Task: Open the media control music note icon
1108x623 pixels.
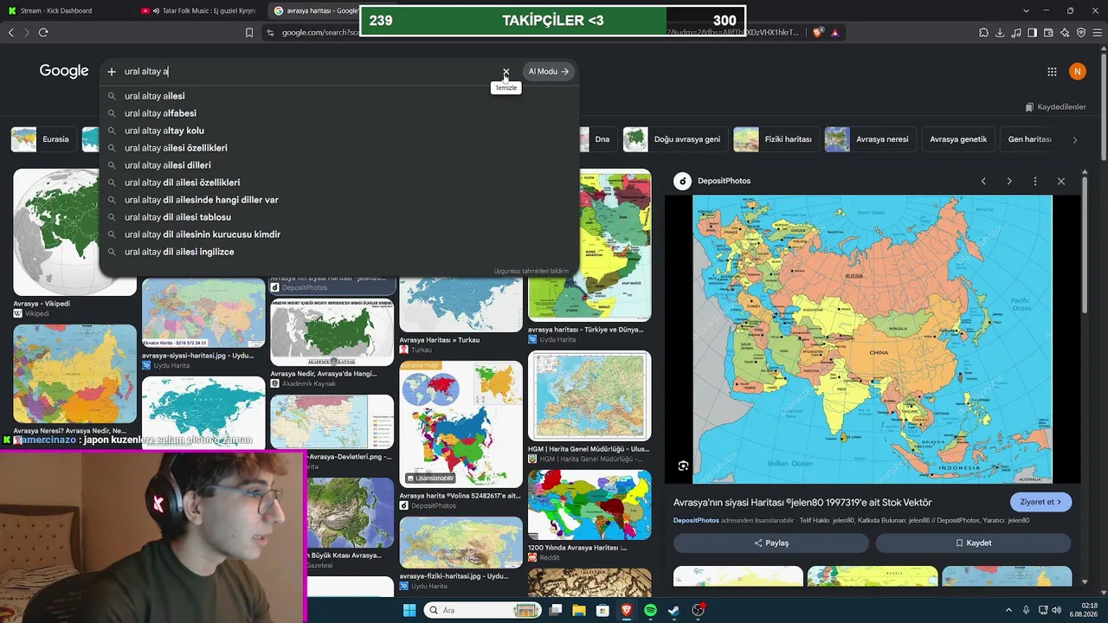Action: tap(1016, 33)
